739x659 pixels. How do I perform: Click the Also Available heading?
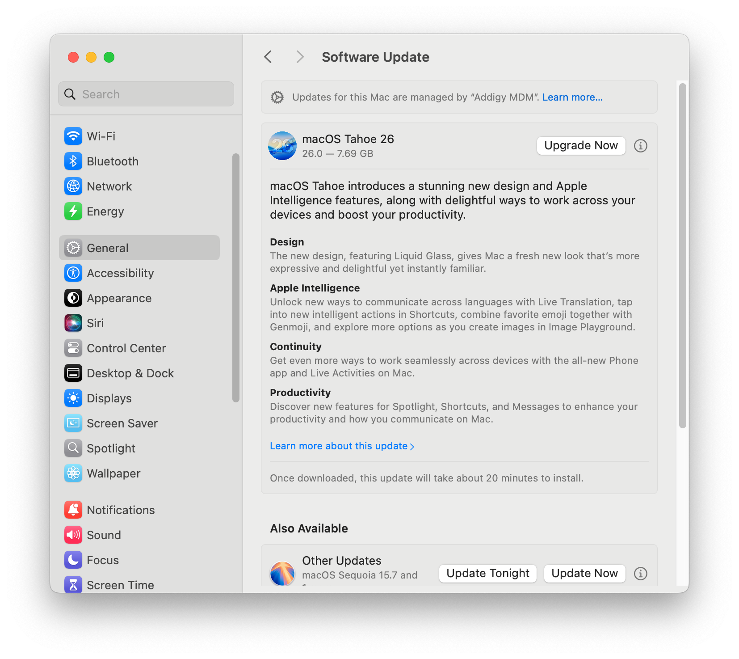309,528
